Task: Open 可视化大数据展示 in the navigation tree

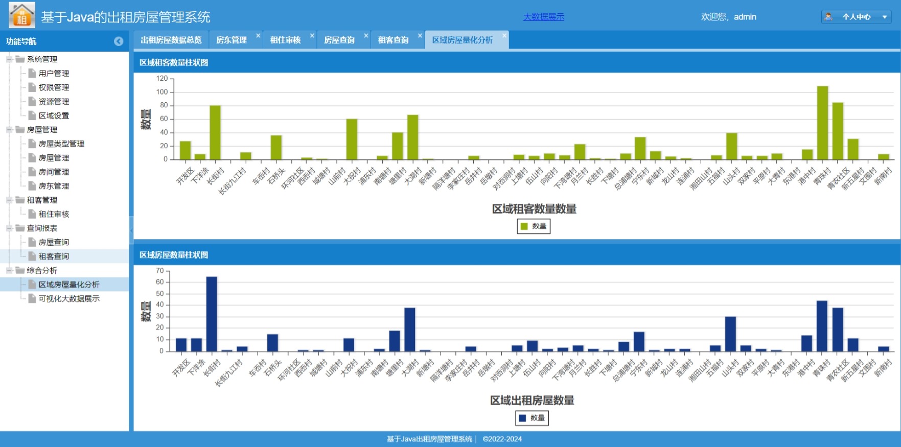Action: [69, 298]
